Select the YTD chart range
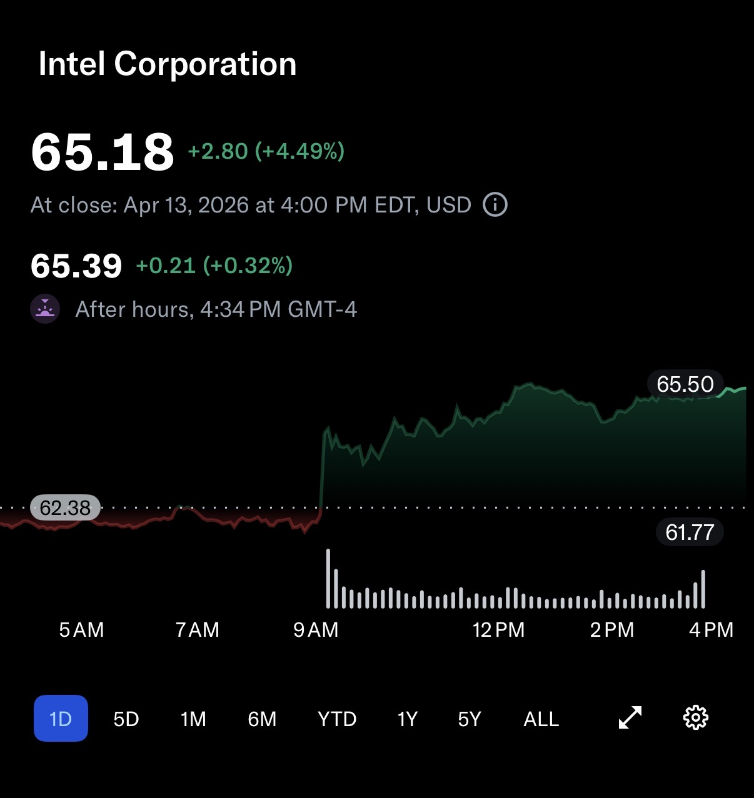Viewport: 754px width, 798px height. point(337,719)
